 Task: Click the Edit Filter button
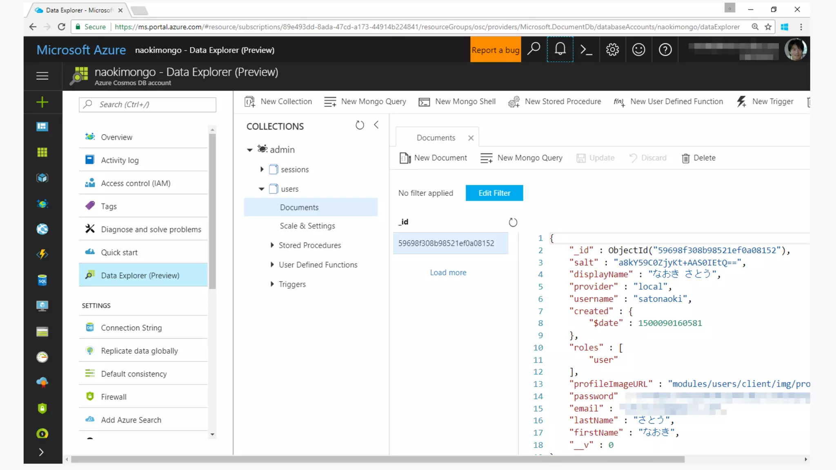point(494,193)
